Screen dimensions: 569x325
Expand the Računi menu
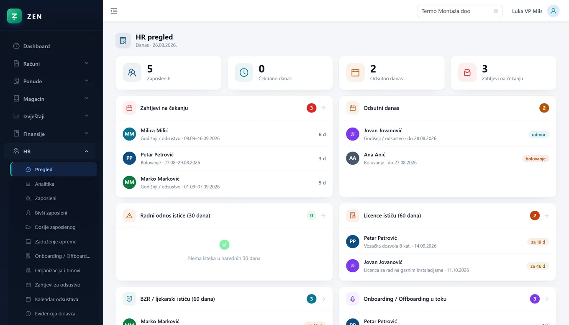(x=51, y=64)
